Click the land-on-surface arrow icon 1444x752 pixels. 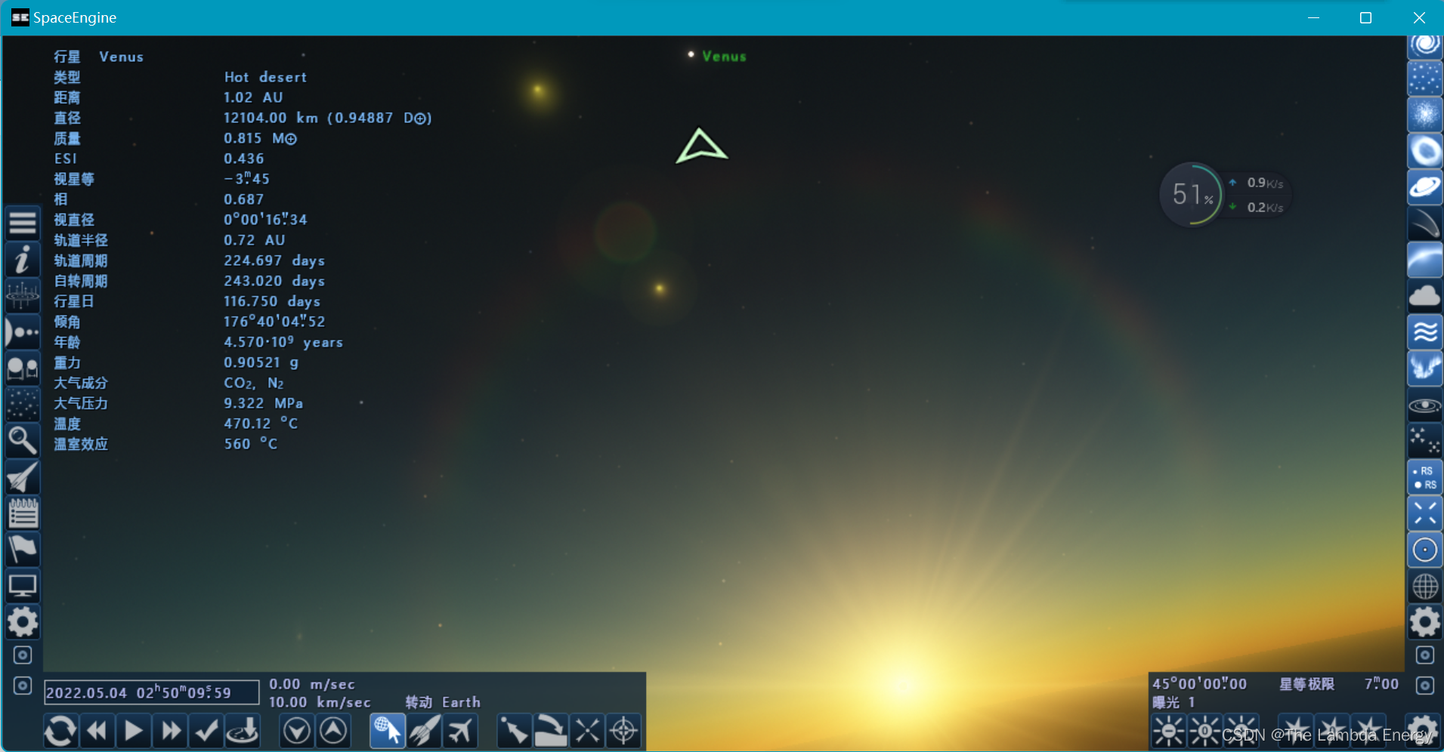pyautogui.click(x=243, y=731)
